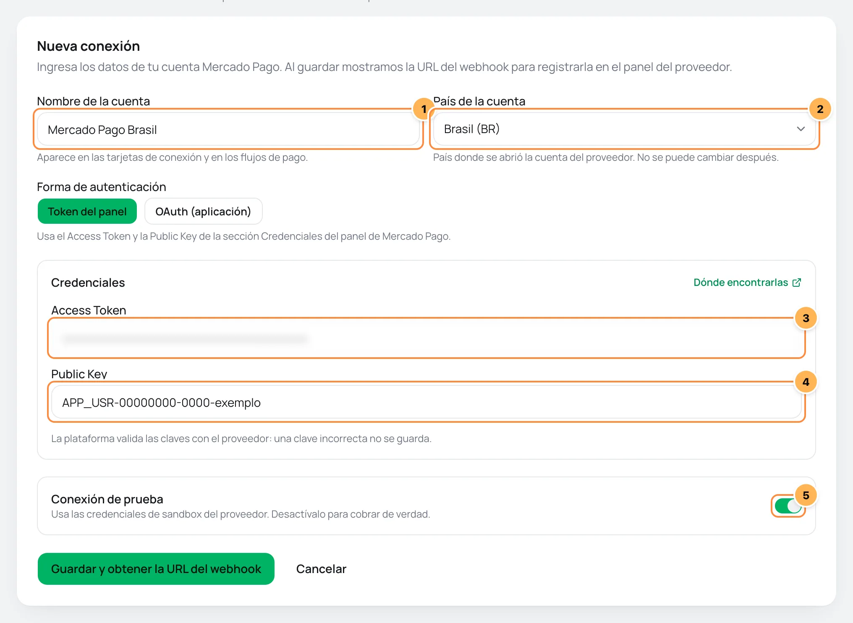Image resolution: width=853 pixels, height=623 pixels.
Task: Focus the Access Token field
Action: 426,338
